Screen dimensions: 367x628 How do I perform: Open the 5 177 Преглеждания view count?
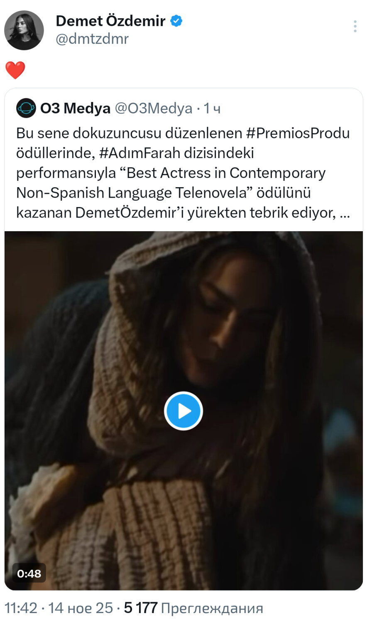pyautogui.click(x=193, y=608)
